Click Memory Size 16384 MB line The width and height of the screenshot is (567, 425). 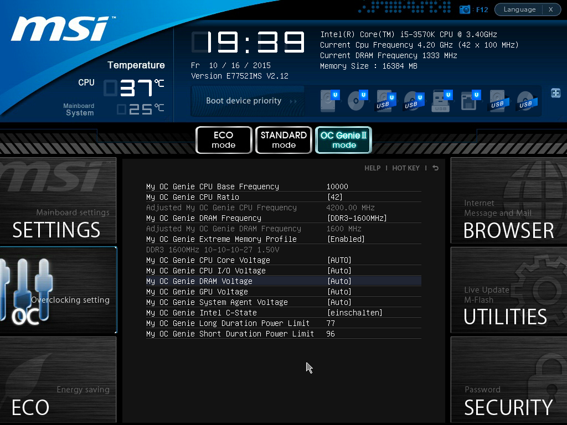(369, 66)
